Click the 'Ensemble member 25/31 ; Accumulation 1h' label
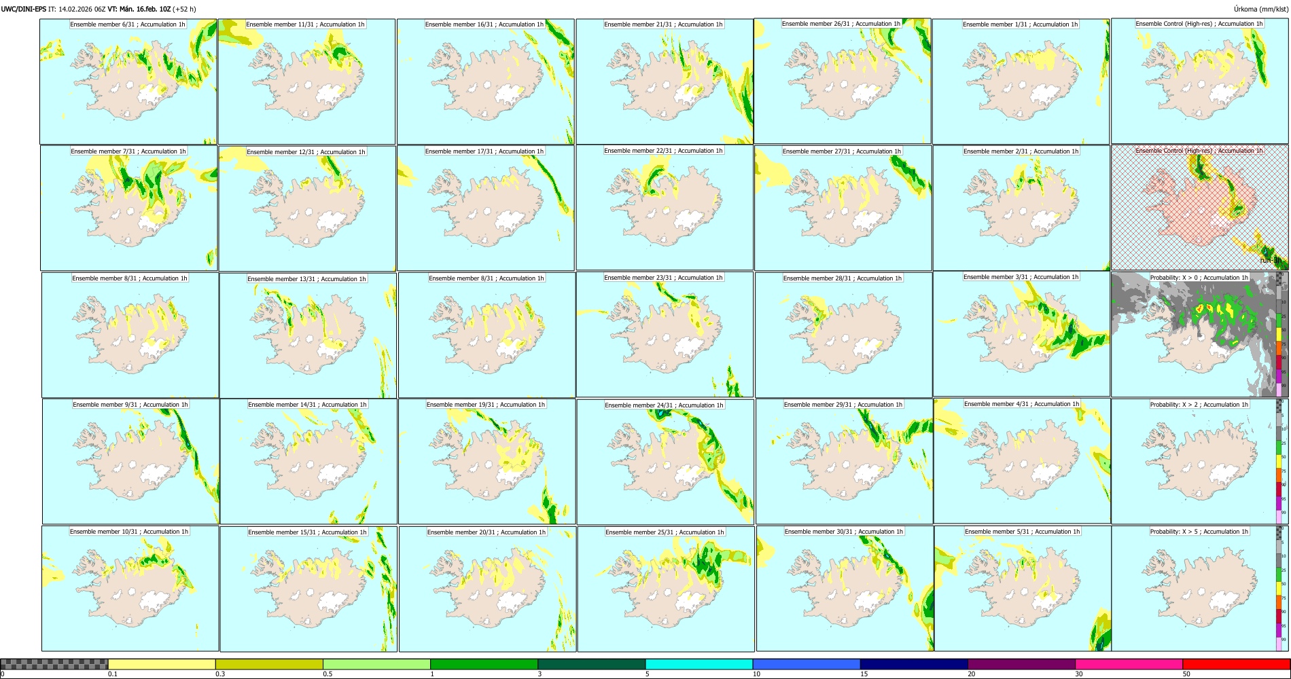The width and height of the screenshot is (1291, 679). tap(665, 532)
